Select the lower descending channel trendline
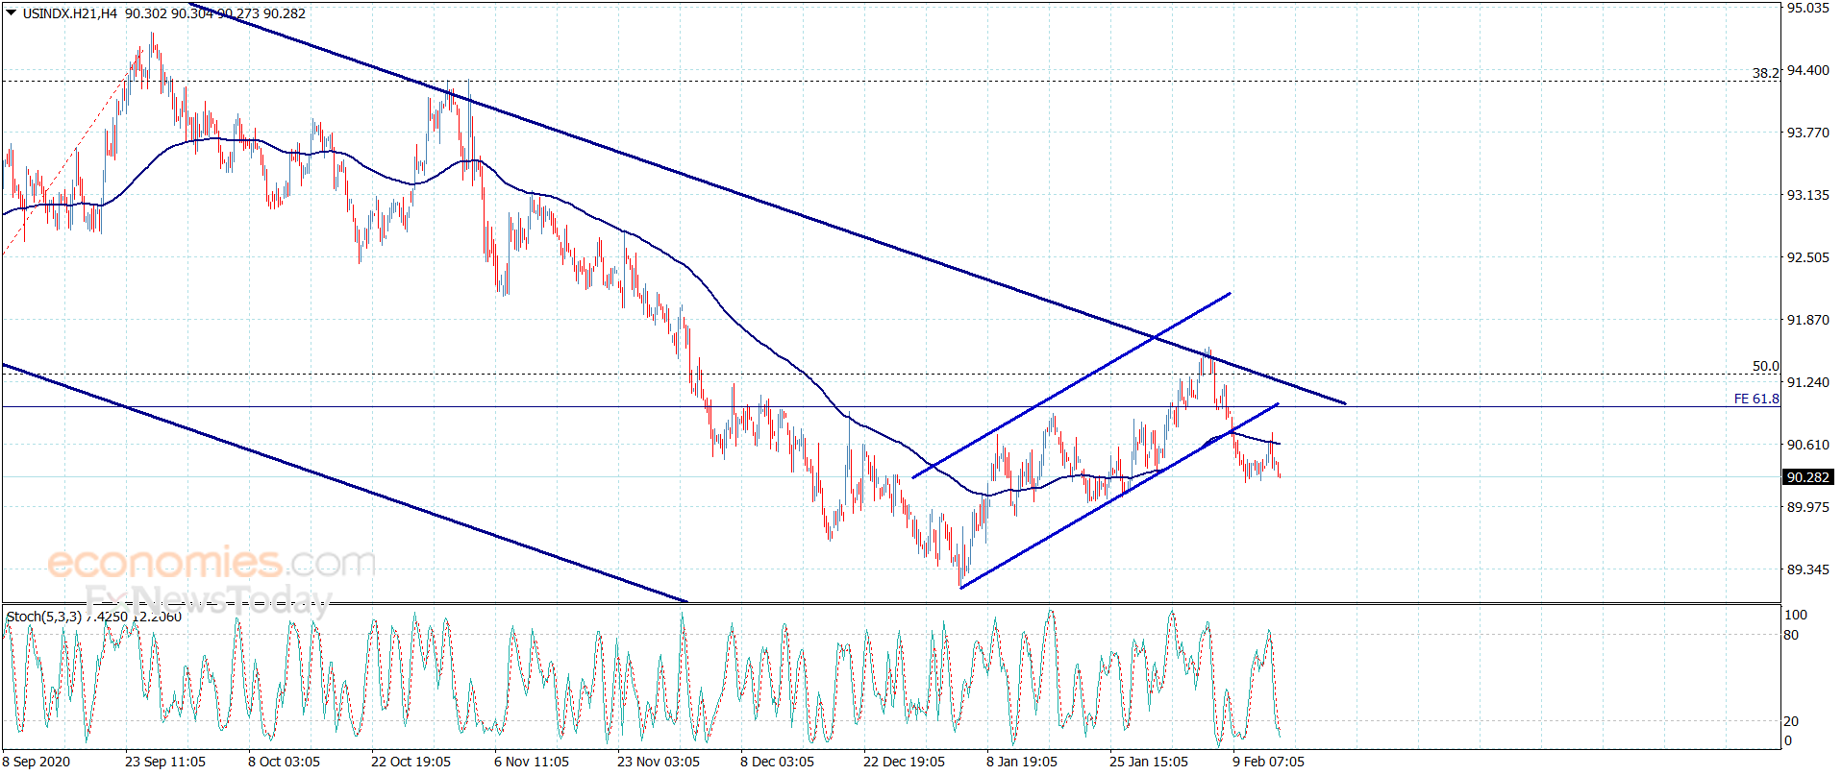1842x775 pixels. (x=346, y=483)
